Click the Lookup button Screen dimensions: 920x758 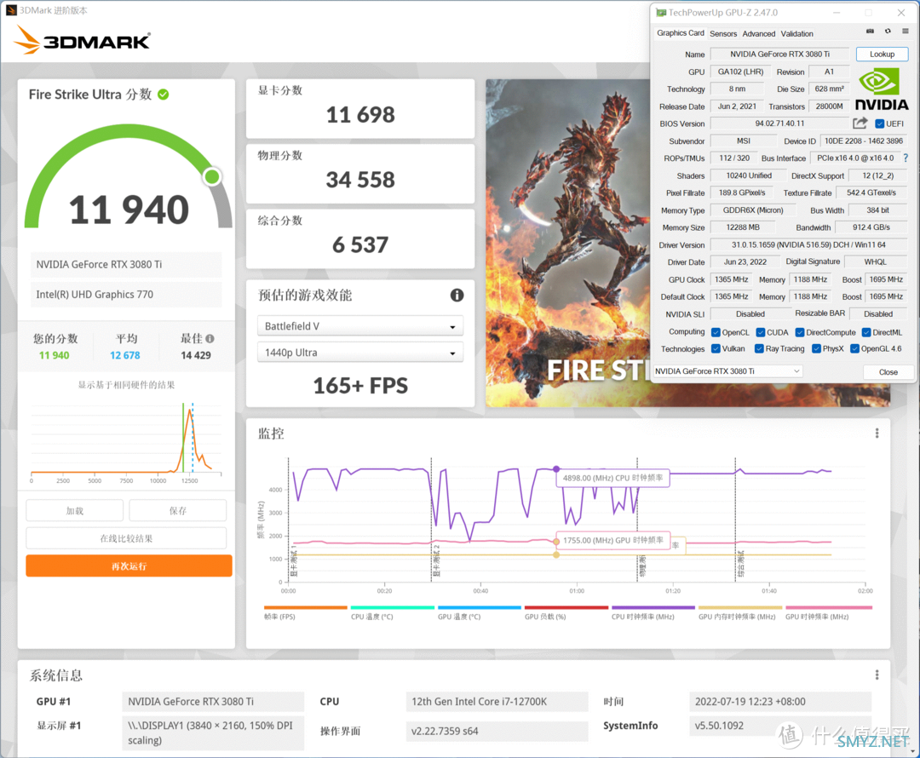(882, 54)
